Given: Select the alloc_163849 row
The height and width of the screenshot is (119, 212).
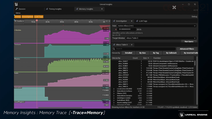Looking at the screenshot, I should coord(153,63).
